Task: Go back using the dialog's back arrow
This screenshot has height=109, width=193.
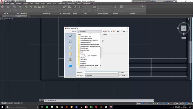Action: (104, 31)
